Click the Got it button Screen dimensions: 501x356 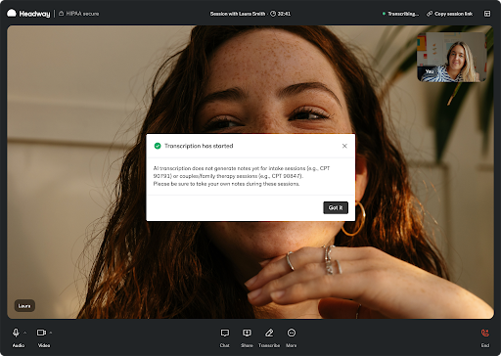336,207
